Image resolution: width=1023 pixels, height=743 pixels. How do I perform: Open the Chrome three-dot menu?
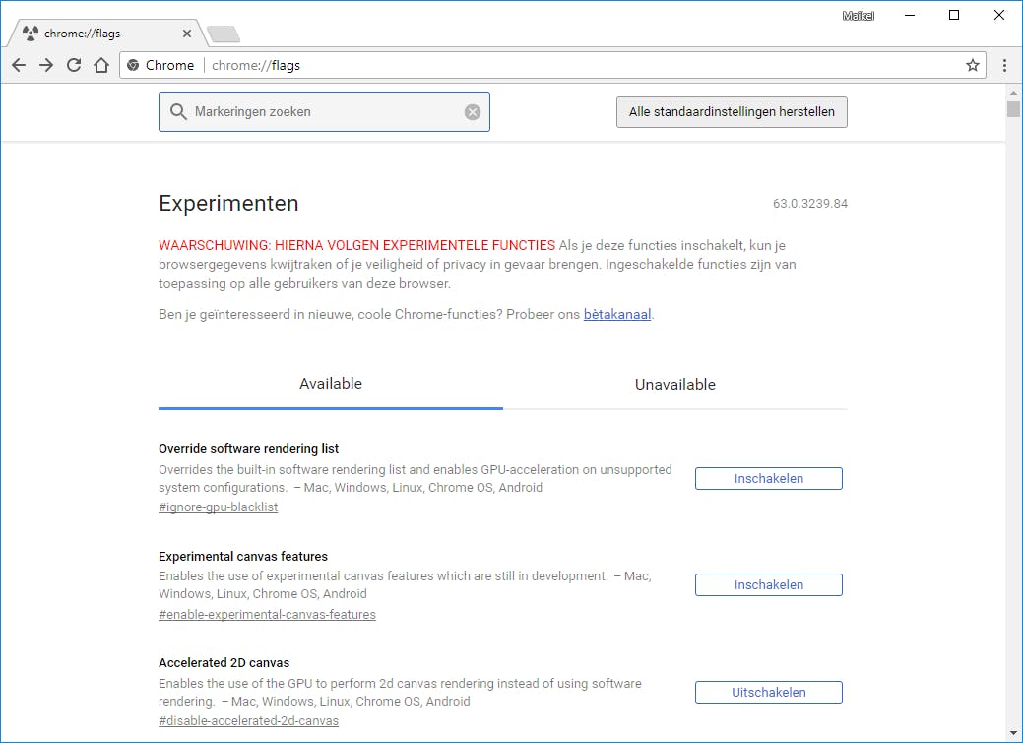(x=1004, y=65)
